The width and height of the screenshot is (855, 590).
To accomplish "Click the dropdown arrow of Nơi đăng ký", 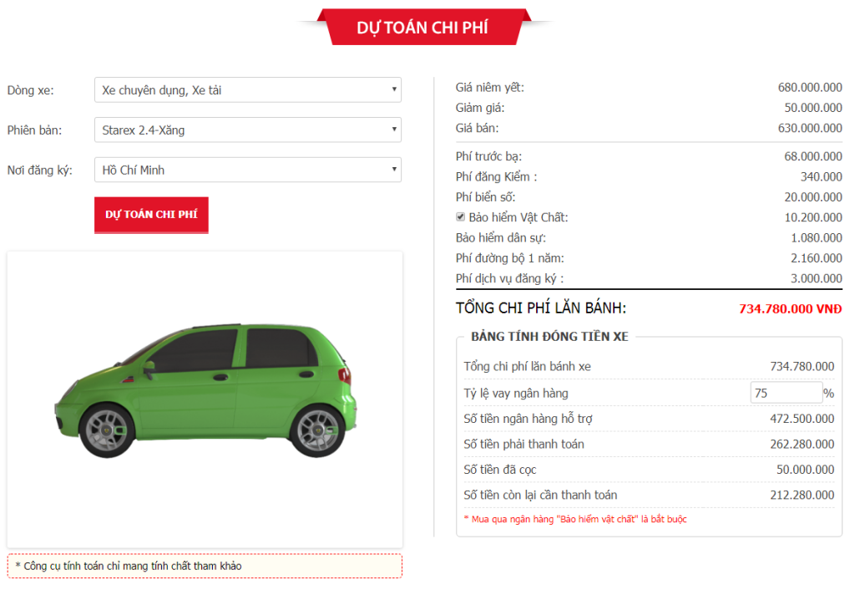I will (x=394, y=169).
